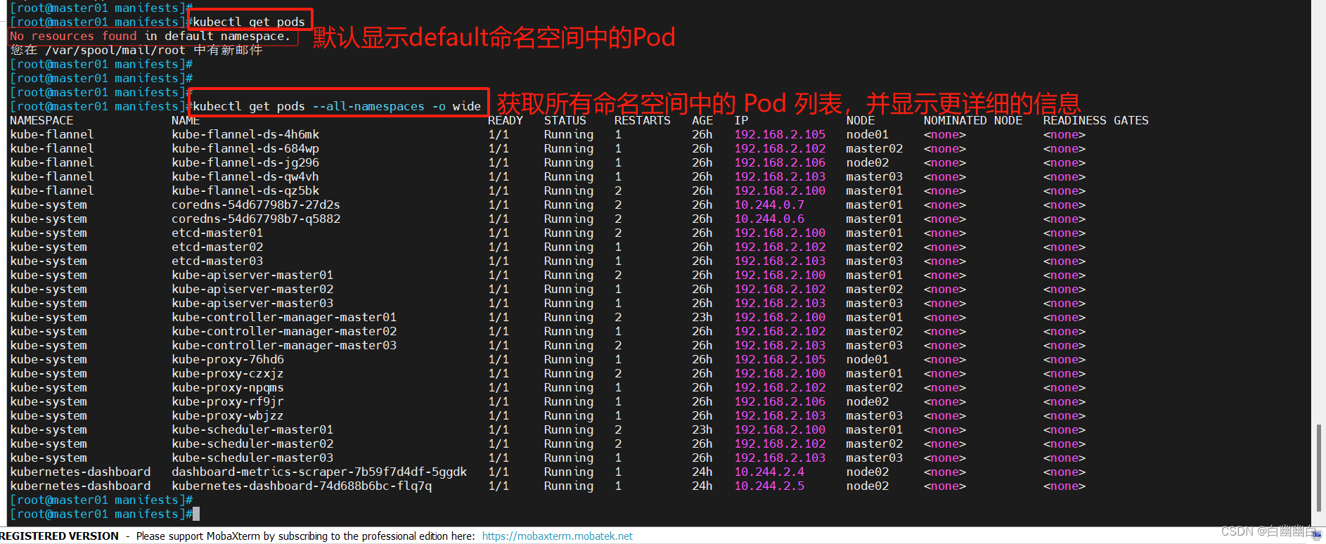Viewport: 1326px width, 544px height.
Task: Click pod name kube-apiserver-master02
Action: pyautogui.click(x=252, y=289)
